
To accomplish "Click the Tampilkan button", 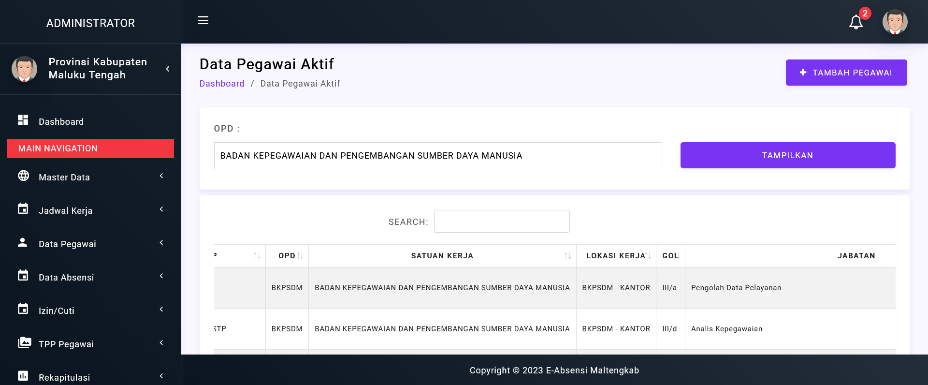I will tap(788, 155).
